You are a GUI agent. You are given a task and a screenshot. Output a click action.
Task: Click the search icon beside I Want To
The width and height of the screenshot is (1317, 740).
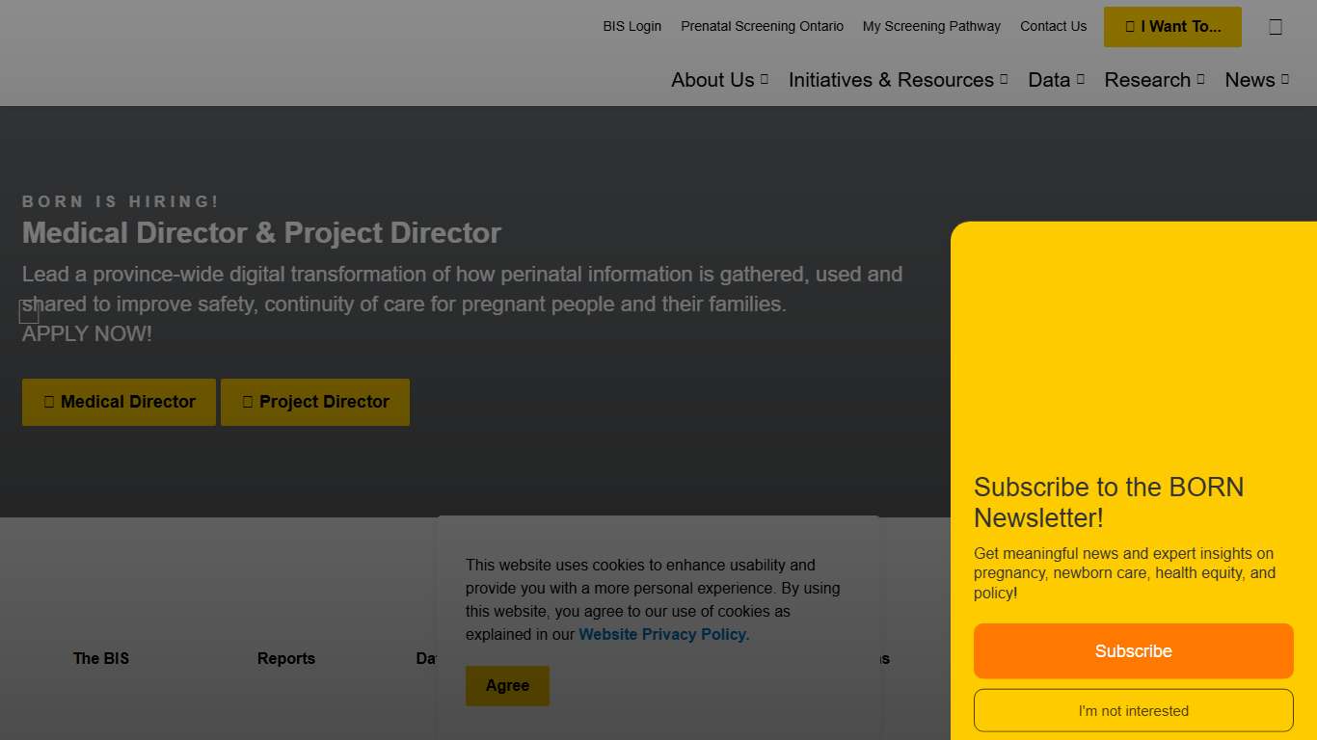[1275, 27]
